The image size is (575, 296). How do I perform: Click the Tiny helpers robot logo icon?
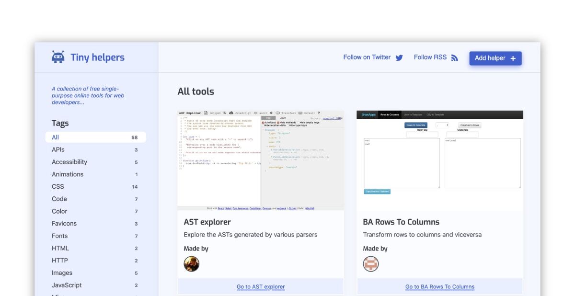(58, 57)
